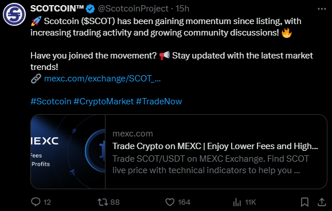Bookmark this tweet

[304, 202]
